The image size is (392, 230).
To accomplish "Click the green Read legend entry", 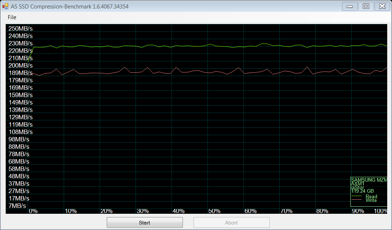I will (364, 196).
